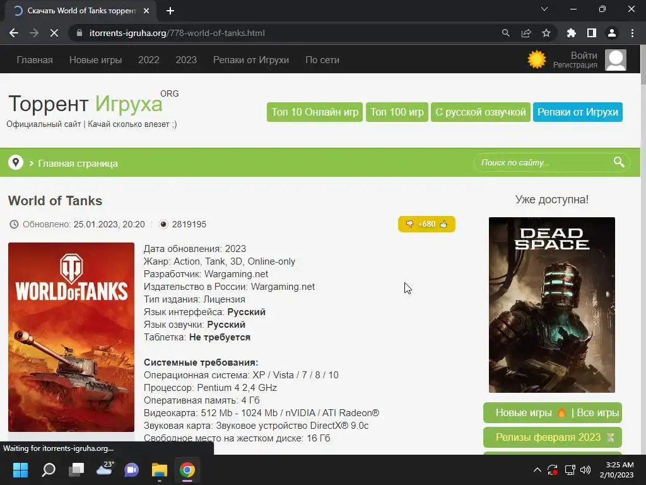Viewport: 646px width, 485px height.
Task: Click thumbs down rating icon
Action: 409,224
